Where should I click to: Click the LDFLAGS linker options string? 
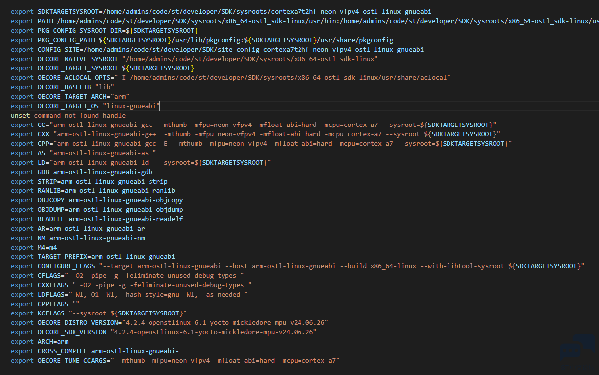158,295
